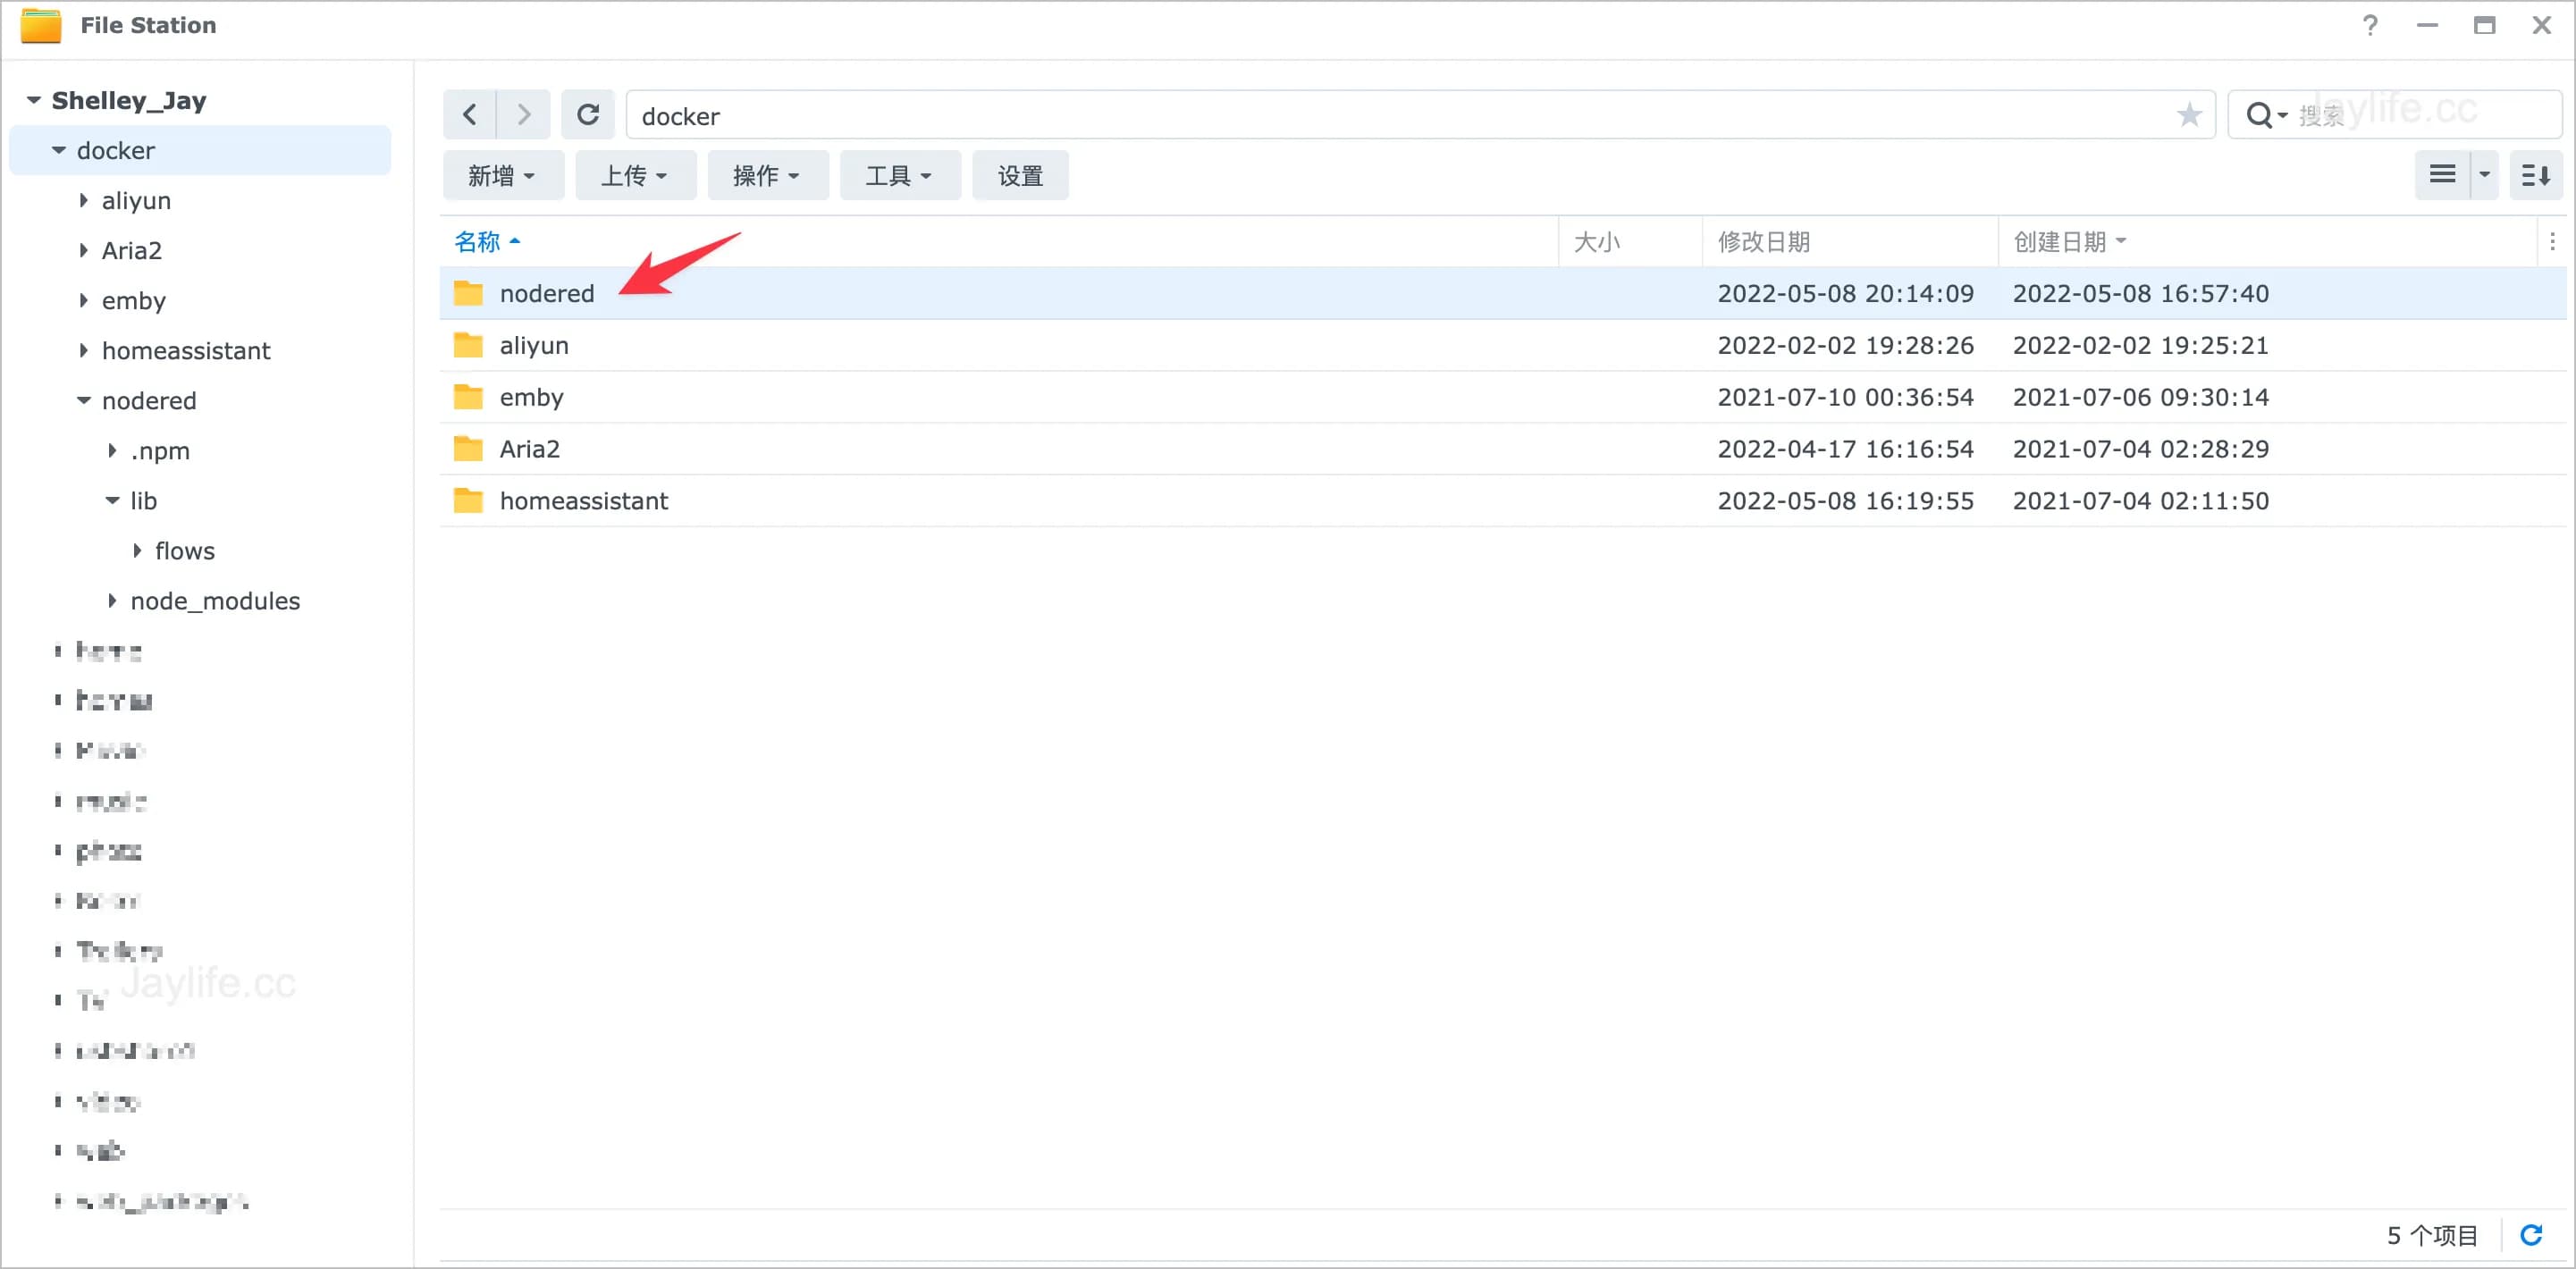Click the 设置 button
The width and height of the screenshot is (2576, 1269).
(1020, 174)
